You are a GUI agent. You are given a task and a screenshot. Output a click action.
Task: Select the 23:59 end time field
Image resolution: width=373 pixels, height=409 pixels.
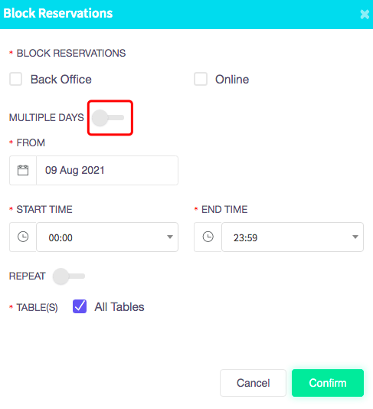point(293,237)
